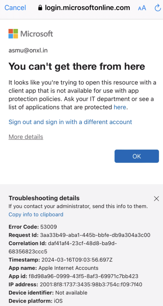Tap the Error Code 53009 line
This screenshot has width=163, height=306.
[33, 227]
